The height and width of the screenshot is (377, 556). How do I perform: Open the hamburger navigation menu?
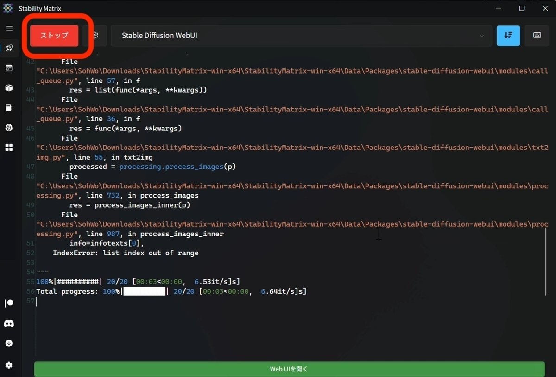[9, 28]
